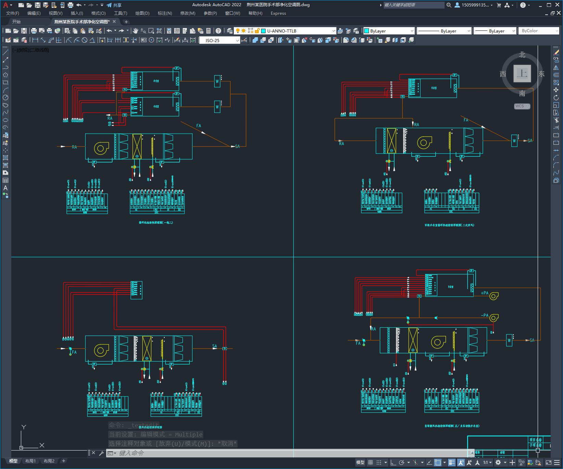Activate the Pan hand tool
The image size is (563, 469).
coord(136,31)
